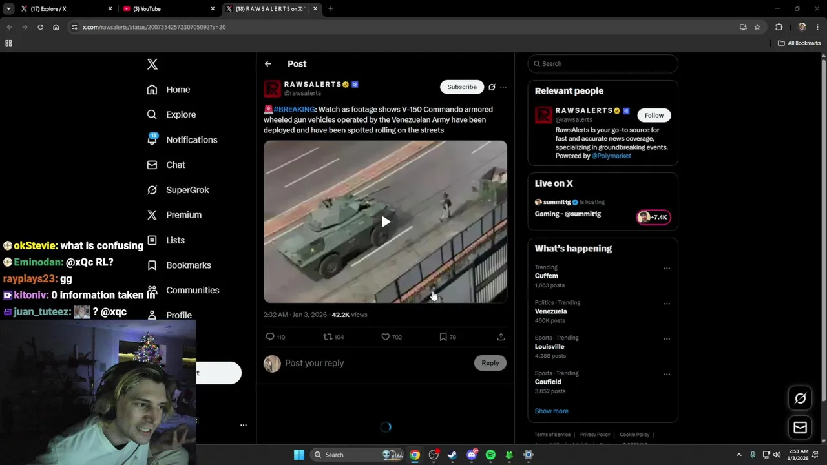This screenshot has width=827, height=465.
Task: Open SuperGrok from the sidebar
Action: pyautogui.click(x=178, y=190)
